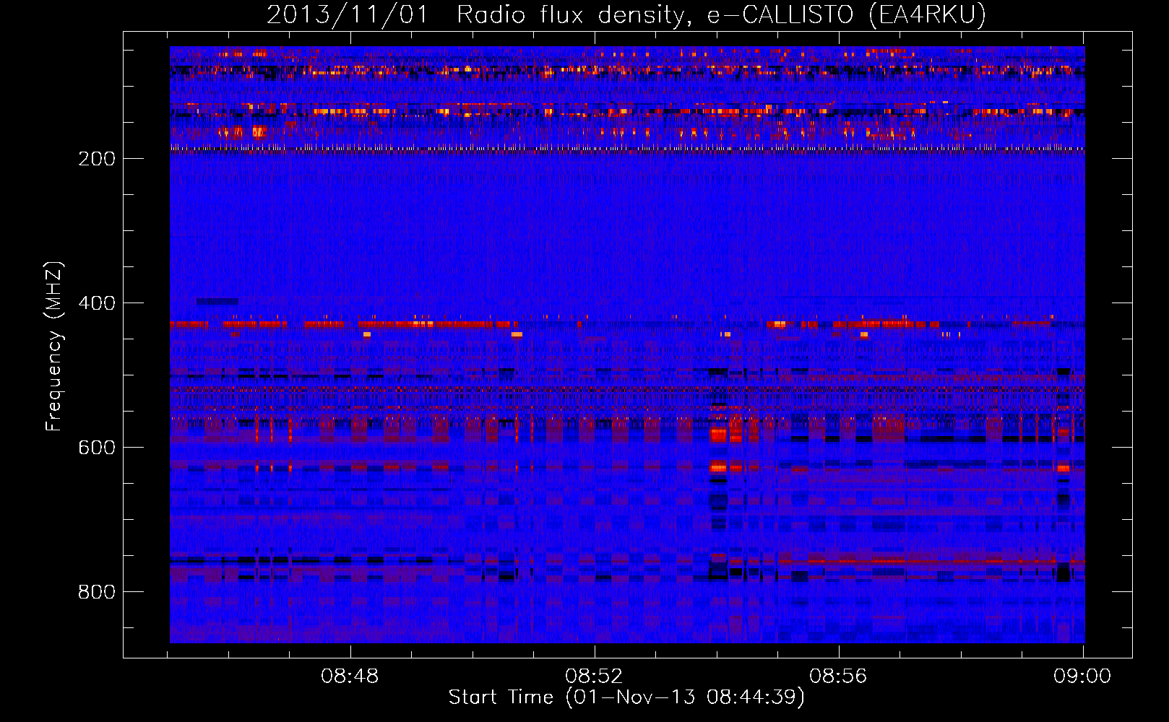This screenshot has width=1169, height=722.
Task: Click the 800 frequency tick label
Action: click(x=97, y=592)
